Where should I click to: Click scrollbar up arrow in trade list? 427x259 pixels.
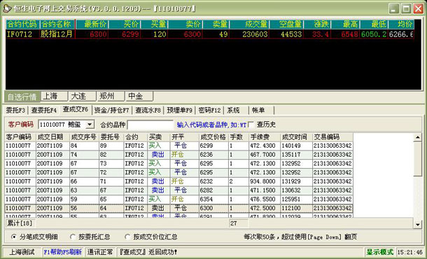[417, 137]
